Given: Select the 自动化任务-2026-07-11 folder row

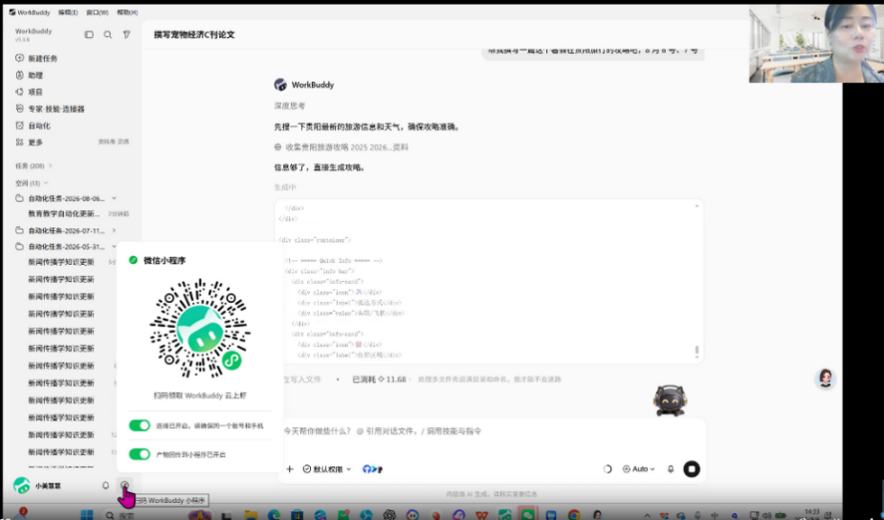Looking at the screenshot, I should click(x=67, y=230).
